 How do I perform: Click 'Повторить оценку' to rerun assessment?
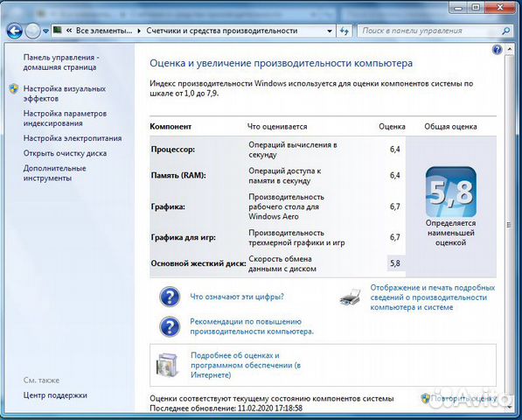(463, 398)
